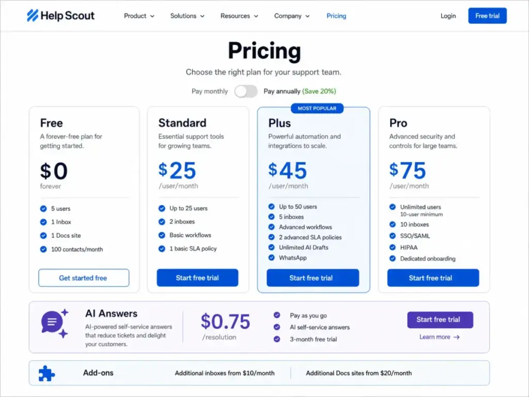Click checkmark next to Up to 50 users

click(271, 206)
